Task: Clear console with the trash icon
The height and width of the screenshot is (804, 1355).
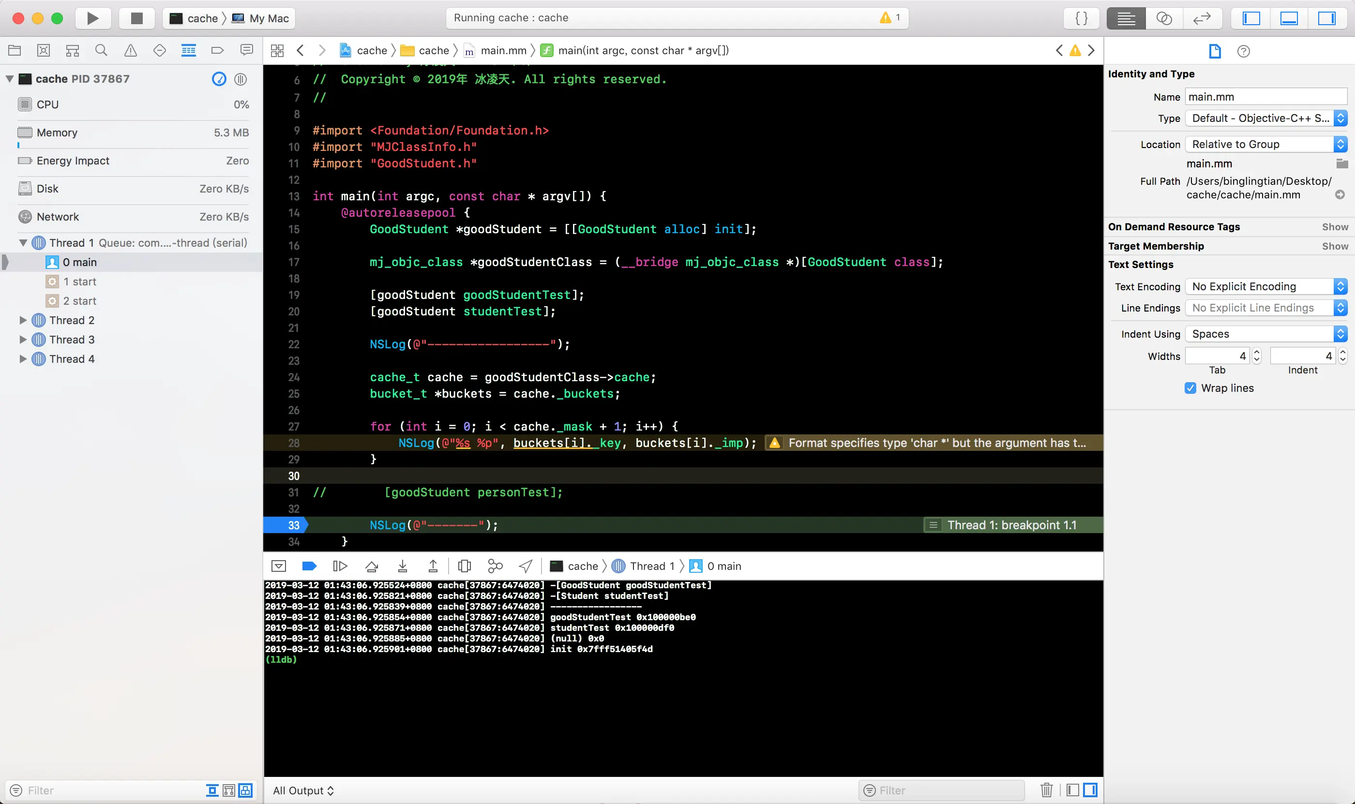Action: click(1047, 790)
